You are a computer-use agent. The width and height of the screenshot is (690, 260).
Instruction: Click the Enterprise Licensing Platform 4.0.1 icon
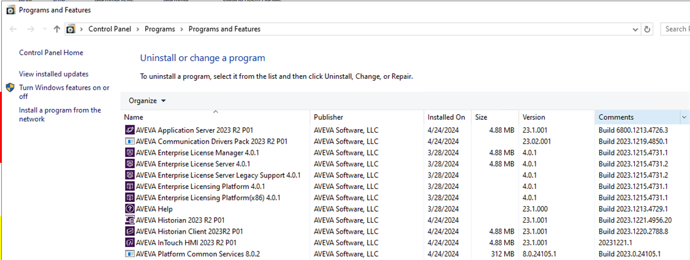point(129,186)
